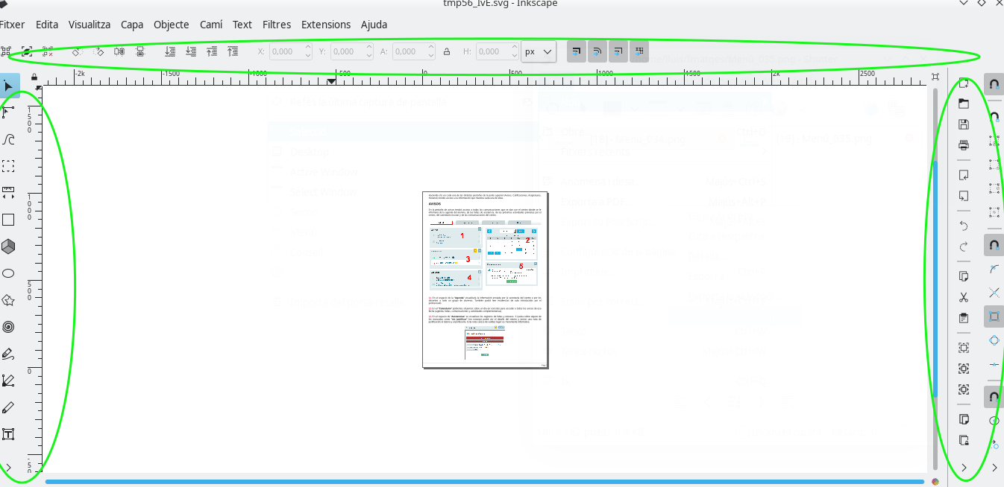Click the Cut scissors icon
Image resolution: width=1004 pixels, height=487 pixels.
pos(964,297)
